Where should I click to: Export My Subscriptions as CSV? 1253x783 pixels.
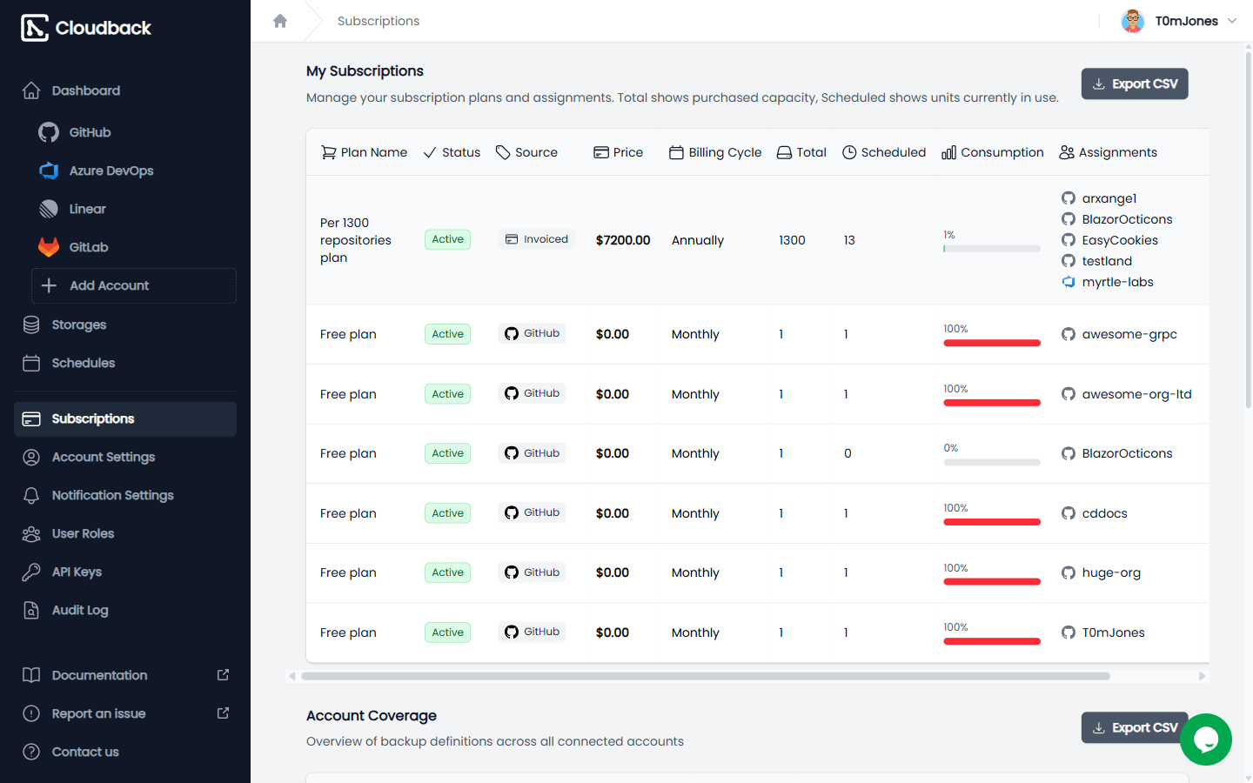coord(1135,84)
